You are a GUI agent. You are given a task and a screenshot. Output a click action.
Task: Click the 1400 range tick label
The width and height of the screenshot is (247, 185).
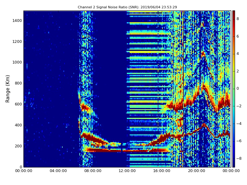point(17,21)
